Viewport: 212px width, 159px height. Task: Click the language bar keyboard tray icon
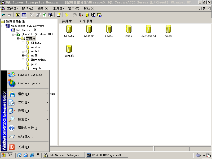(x=198, y=155)
